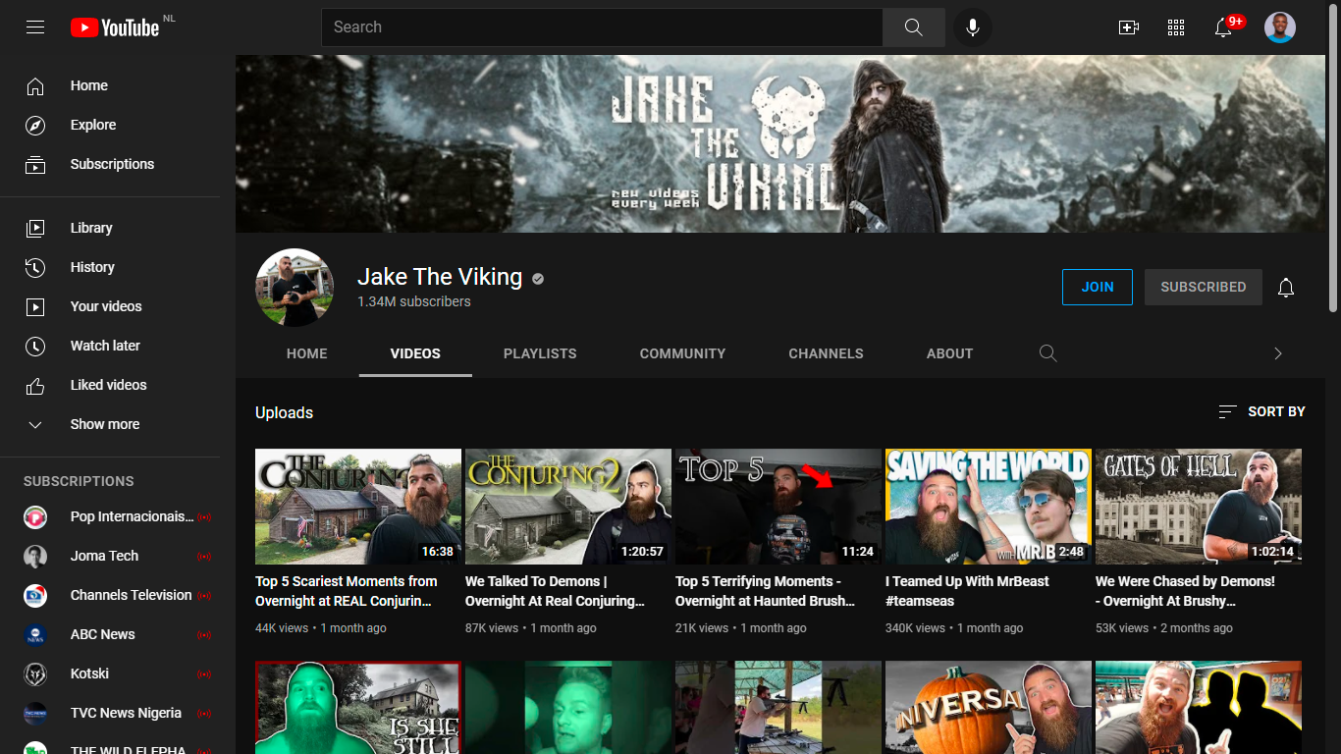Select the VIDEOS tab
This screenshot has width=1341, height=754.
click(x=415, y=353)
